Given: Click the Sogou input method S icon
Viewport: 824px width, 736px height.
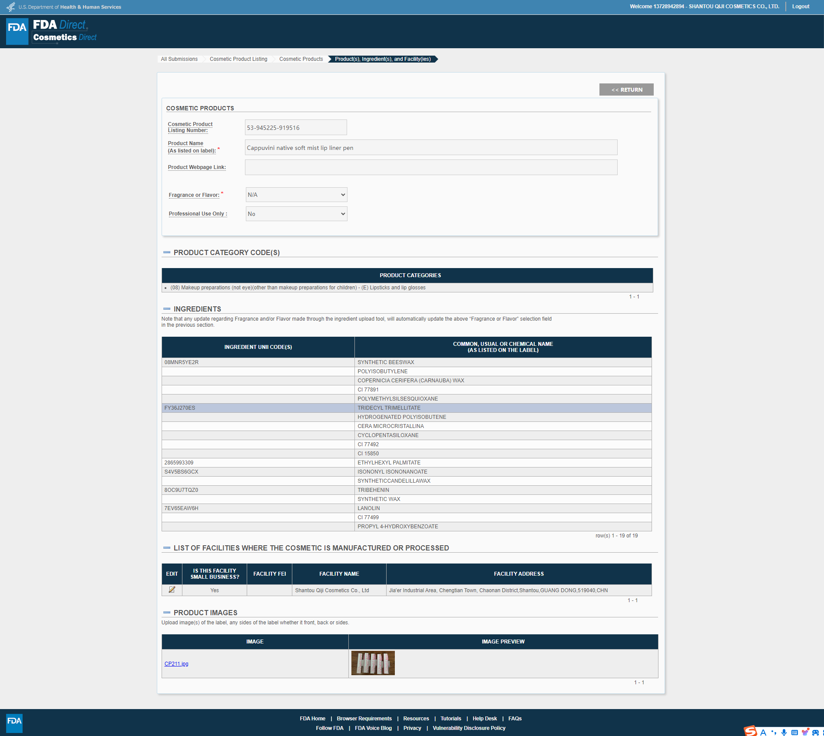Looking at the screenshot, I should pyautogui.click(x=750, y=731).
